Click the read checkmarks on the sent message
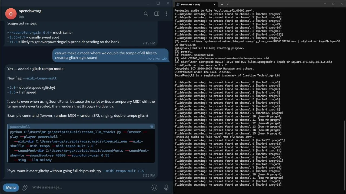The width and height of the screenshot is (346, 194). [164, 59]
